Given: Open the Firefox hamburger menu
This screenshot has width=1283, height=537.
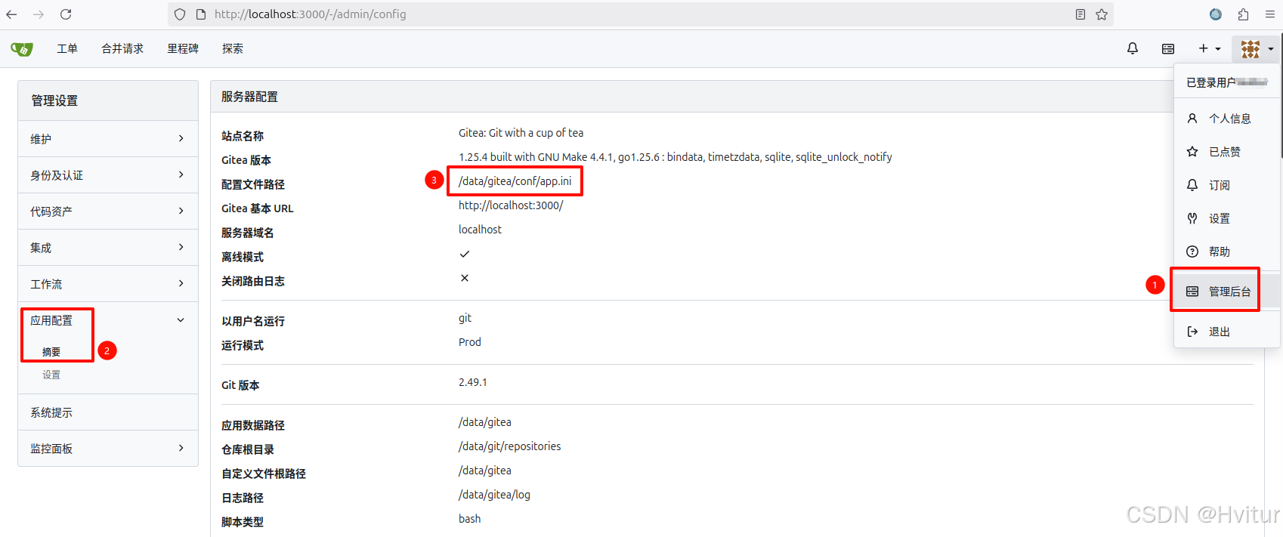Looking at the screenshot, I should (1270, 14).
